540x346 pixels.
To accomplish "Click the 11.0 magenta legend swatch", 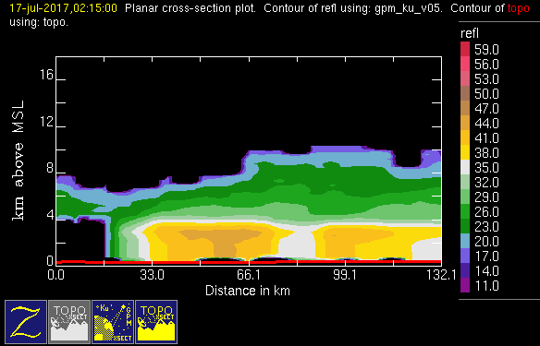I will coord(465,285).
